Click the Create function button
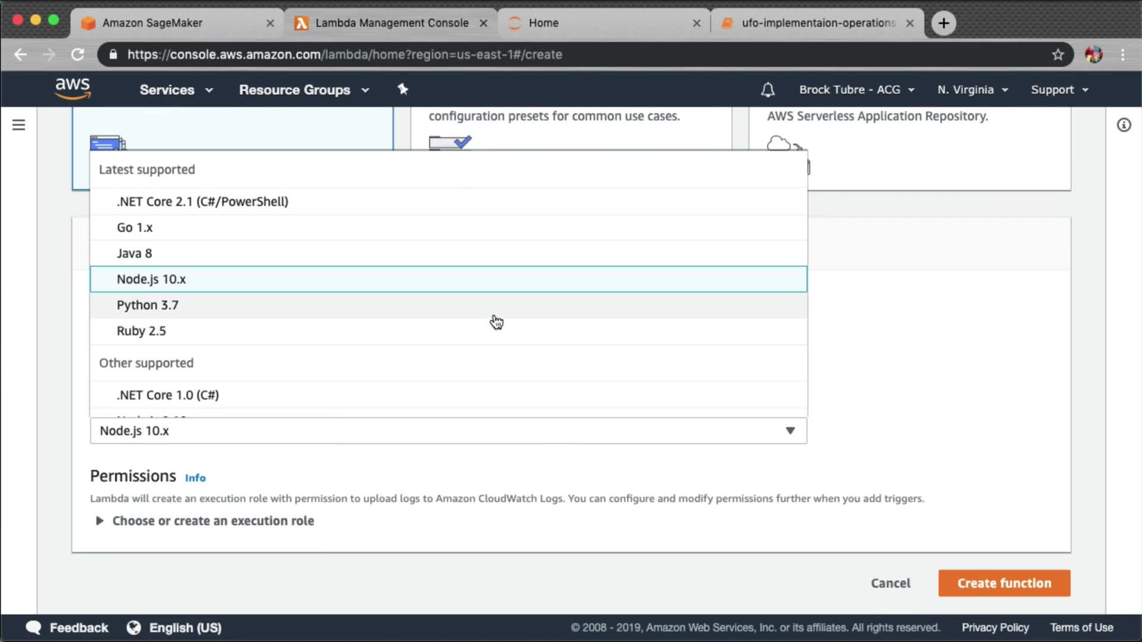This screenshot has height=642, width=1142. 1004,583
